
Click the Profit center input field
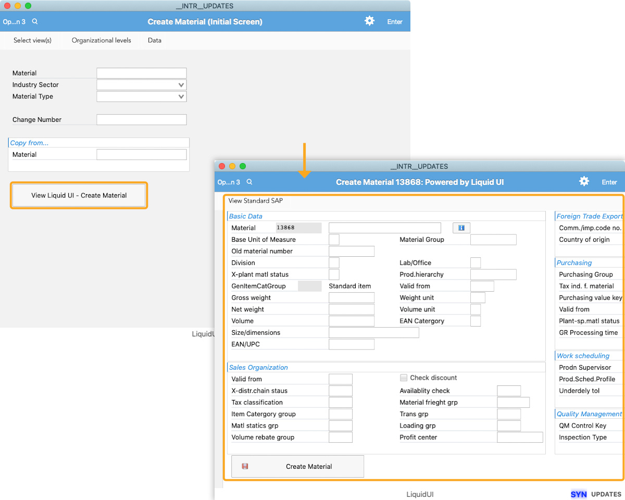pyautogui.click(x=520, y=437)
